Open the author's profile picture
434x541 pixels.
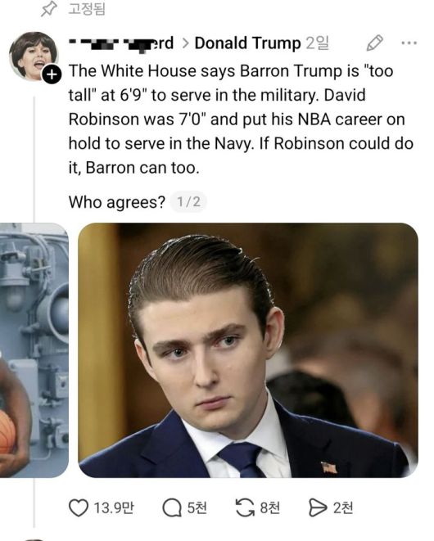coord(34,56)
